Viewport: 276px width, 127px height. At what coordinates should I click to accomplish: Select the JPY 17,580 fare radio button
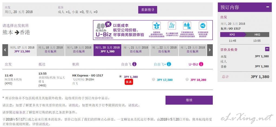point(153,79)
